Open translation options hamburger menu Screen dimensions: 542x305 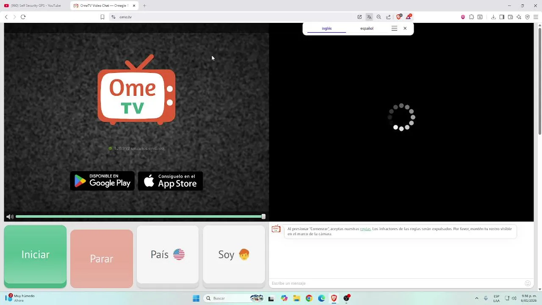click(x=394, y=28)
